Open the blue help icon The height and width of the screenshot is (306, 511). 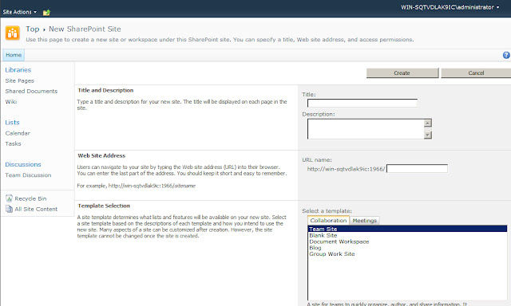click(x=506, y=55)
